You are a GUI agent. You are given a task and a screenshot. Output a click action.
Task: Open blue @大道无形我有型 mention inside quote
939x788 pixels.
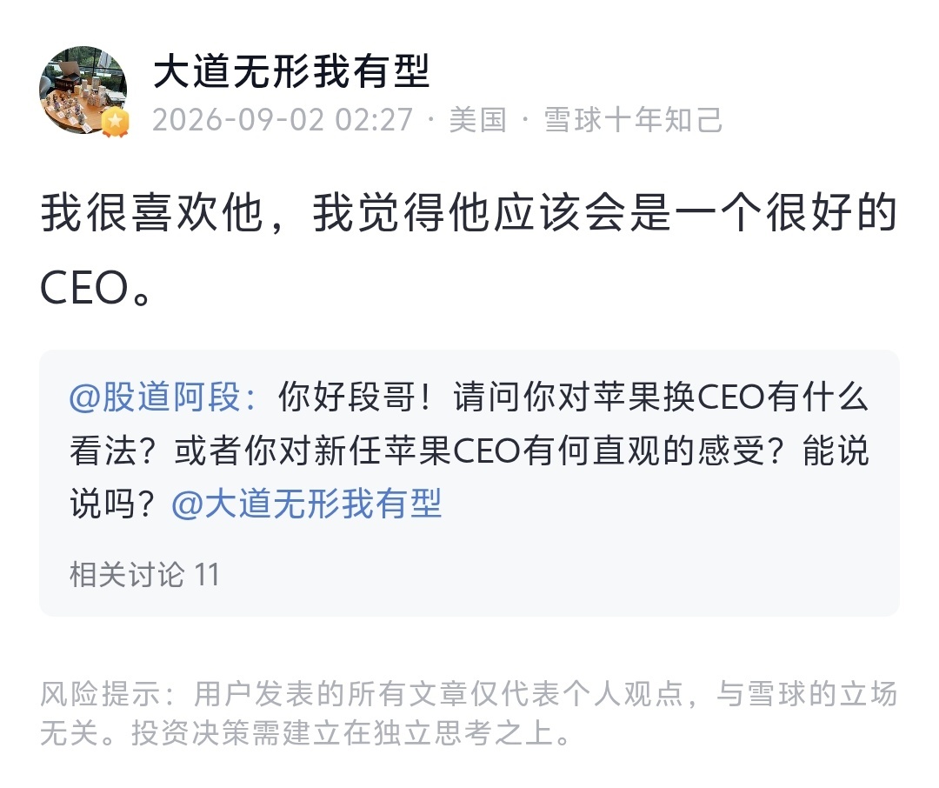click(x=307, y=504)
